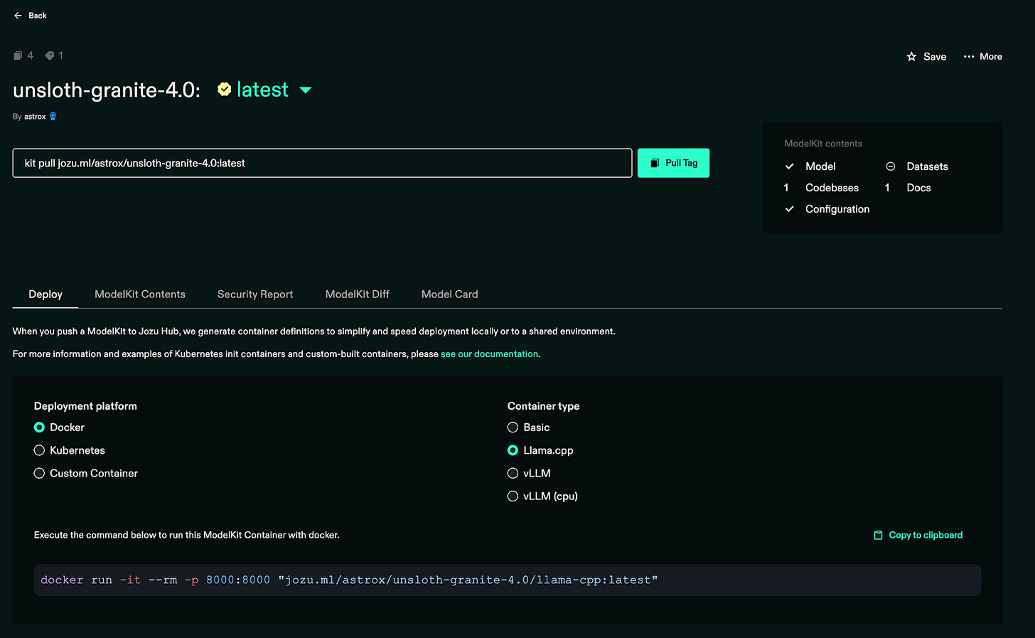Click the star icon to save
This screenshot has width=1035, height=638.
point(911,56)
